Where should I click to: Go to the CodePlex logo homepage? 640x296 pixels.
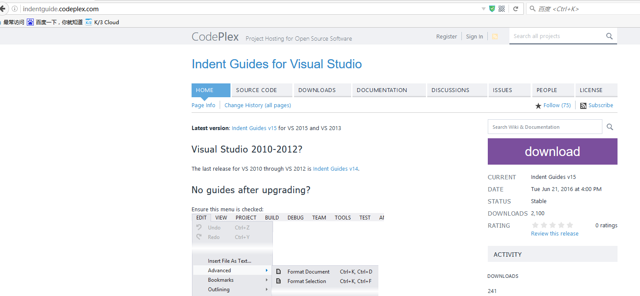(215, 37)
